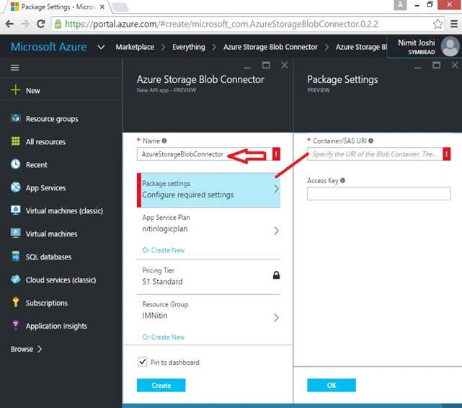Expand the Resource Group IMNitin chevron
Screen dimensions: 462x408
[x=276, y=318]
